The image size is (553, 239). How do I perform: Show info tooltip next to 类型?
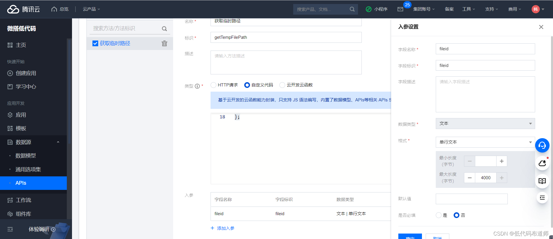click(x=197, y=86)
